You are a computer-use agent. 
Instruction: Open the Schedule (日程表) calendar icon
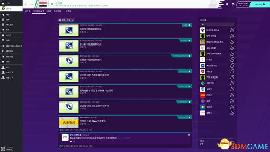[x=3, y=35]
